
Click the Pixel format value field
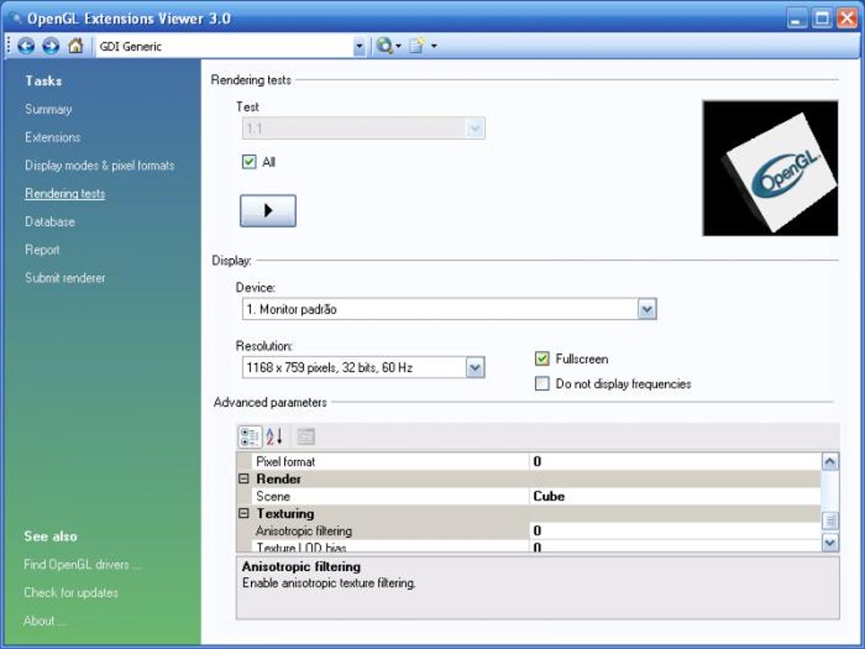(x=675, y=462)
